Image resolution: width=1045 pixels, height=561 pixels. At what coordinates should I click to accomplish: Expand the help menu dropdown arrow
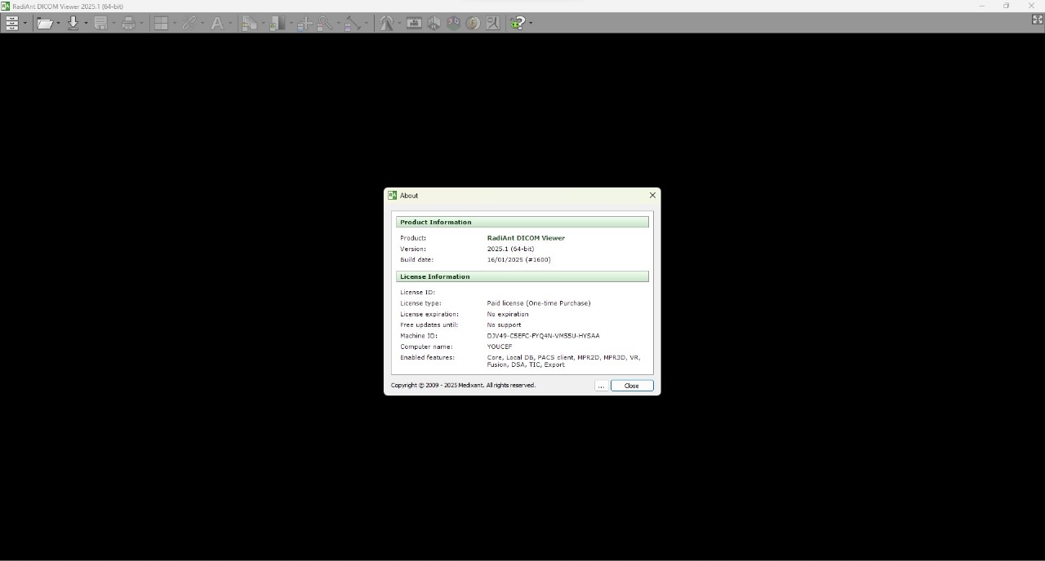[531, 23]
